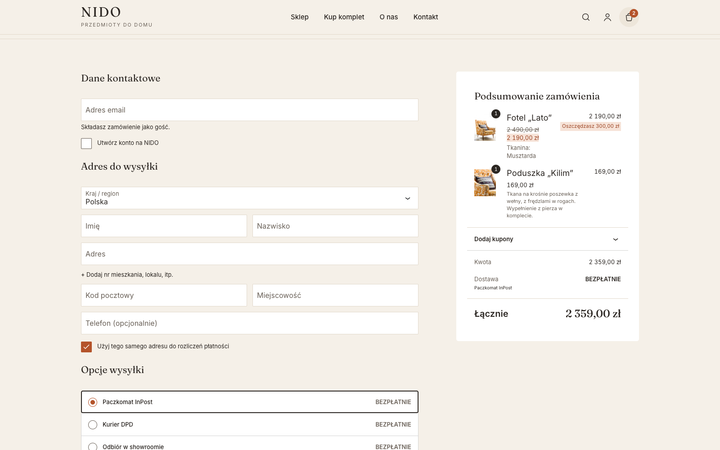
Task: Click Składasz zamówienie jako gość text
Action: click(126, 127)
